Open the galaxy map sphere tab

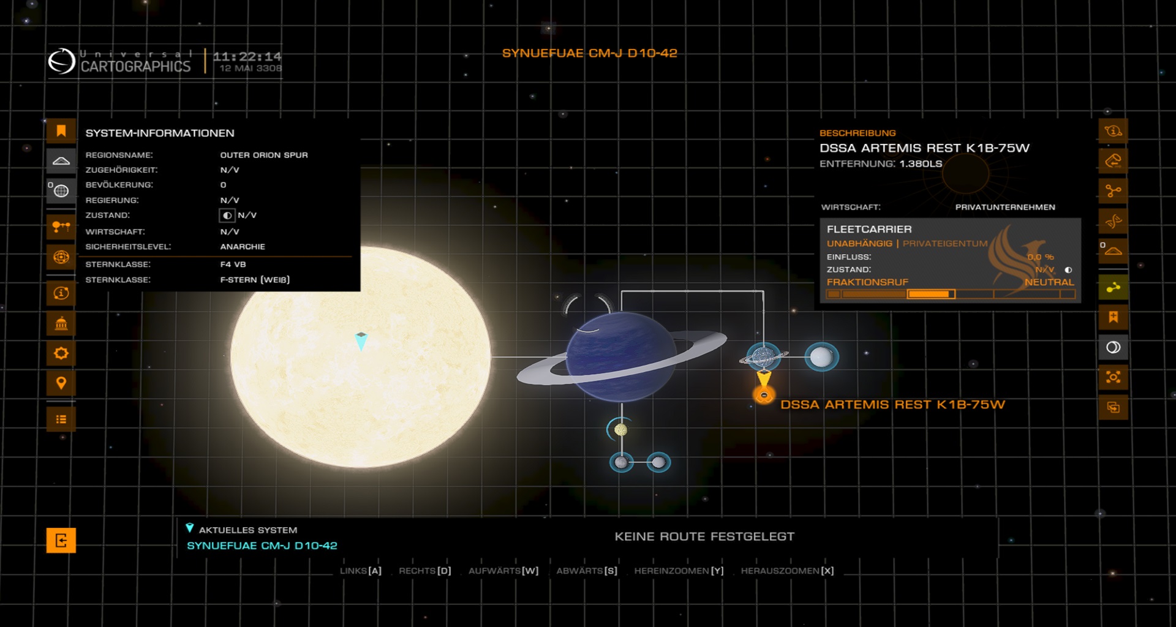tap(61, 257)
